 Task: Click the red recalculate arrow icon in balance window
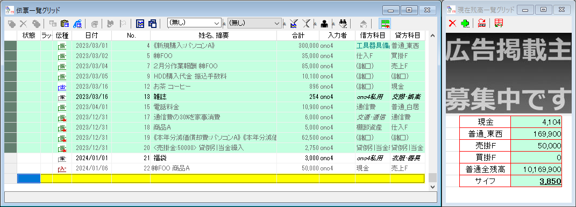coord(481,23)
